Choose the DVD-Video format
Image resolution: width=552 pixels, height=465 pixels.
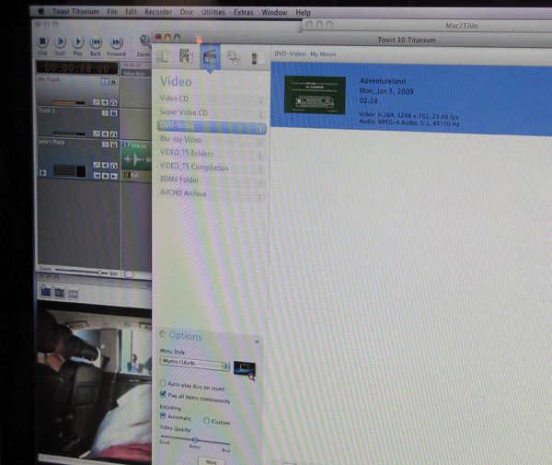coord(212,126)
